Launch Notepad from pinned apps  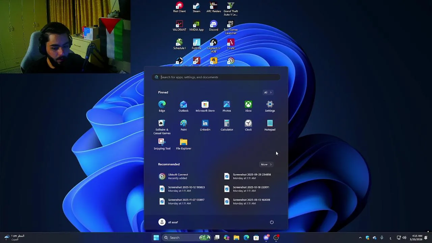tap(270, 125)
